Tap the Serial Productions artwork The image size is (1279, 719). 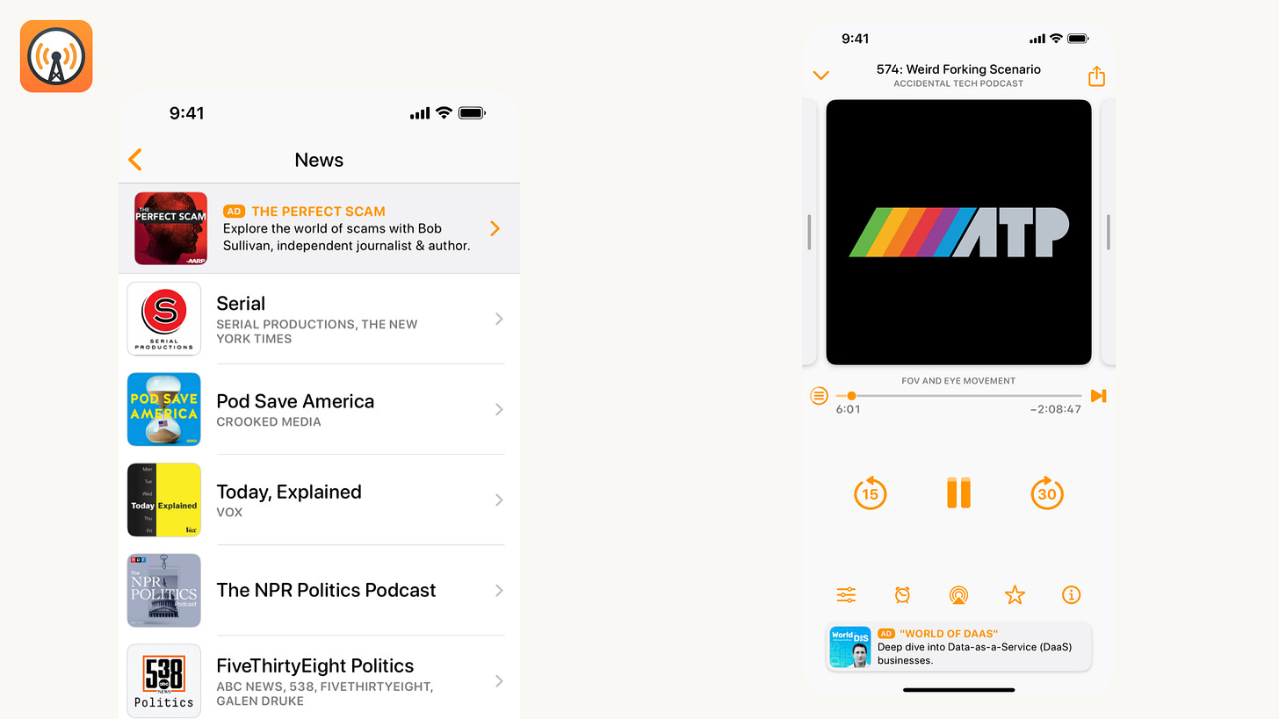(164, 319)
